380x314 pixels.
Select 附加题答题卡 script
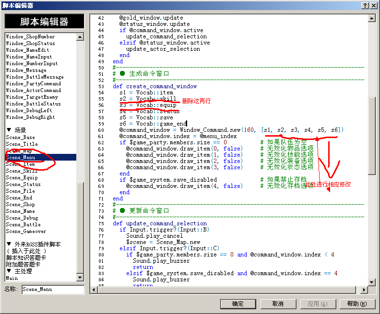(x=23, y=264)
